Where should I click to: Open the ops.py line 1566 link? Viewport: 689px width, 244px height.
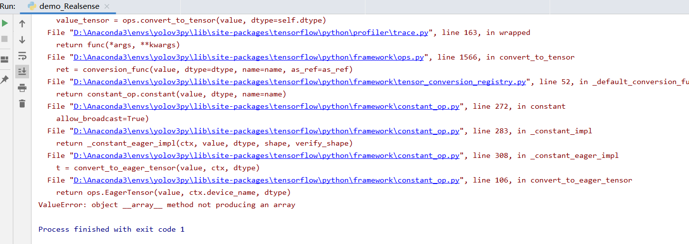[x=248, y=57]
